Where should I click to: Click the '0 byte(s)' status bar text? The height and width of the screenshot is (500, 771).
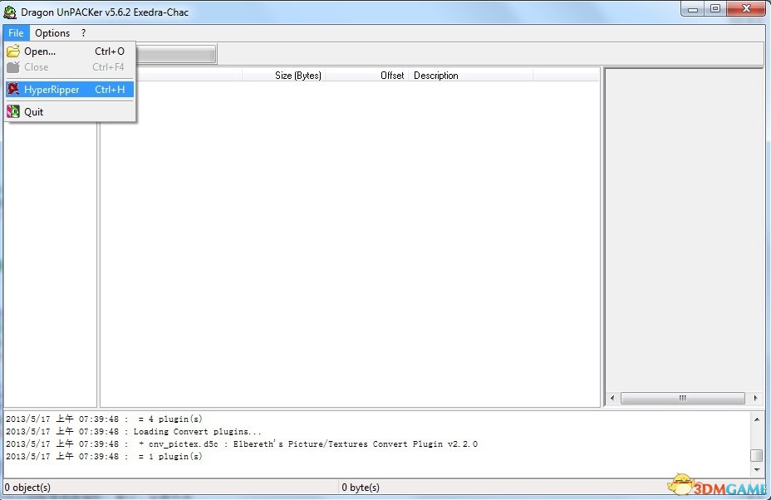tap(361, 488)
